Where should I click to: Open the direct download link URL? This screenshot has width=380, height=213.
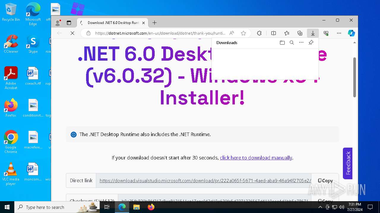[205, 180]
